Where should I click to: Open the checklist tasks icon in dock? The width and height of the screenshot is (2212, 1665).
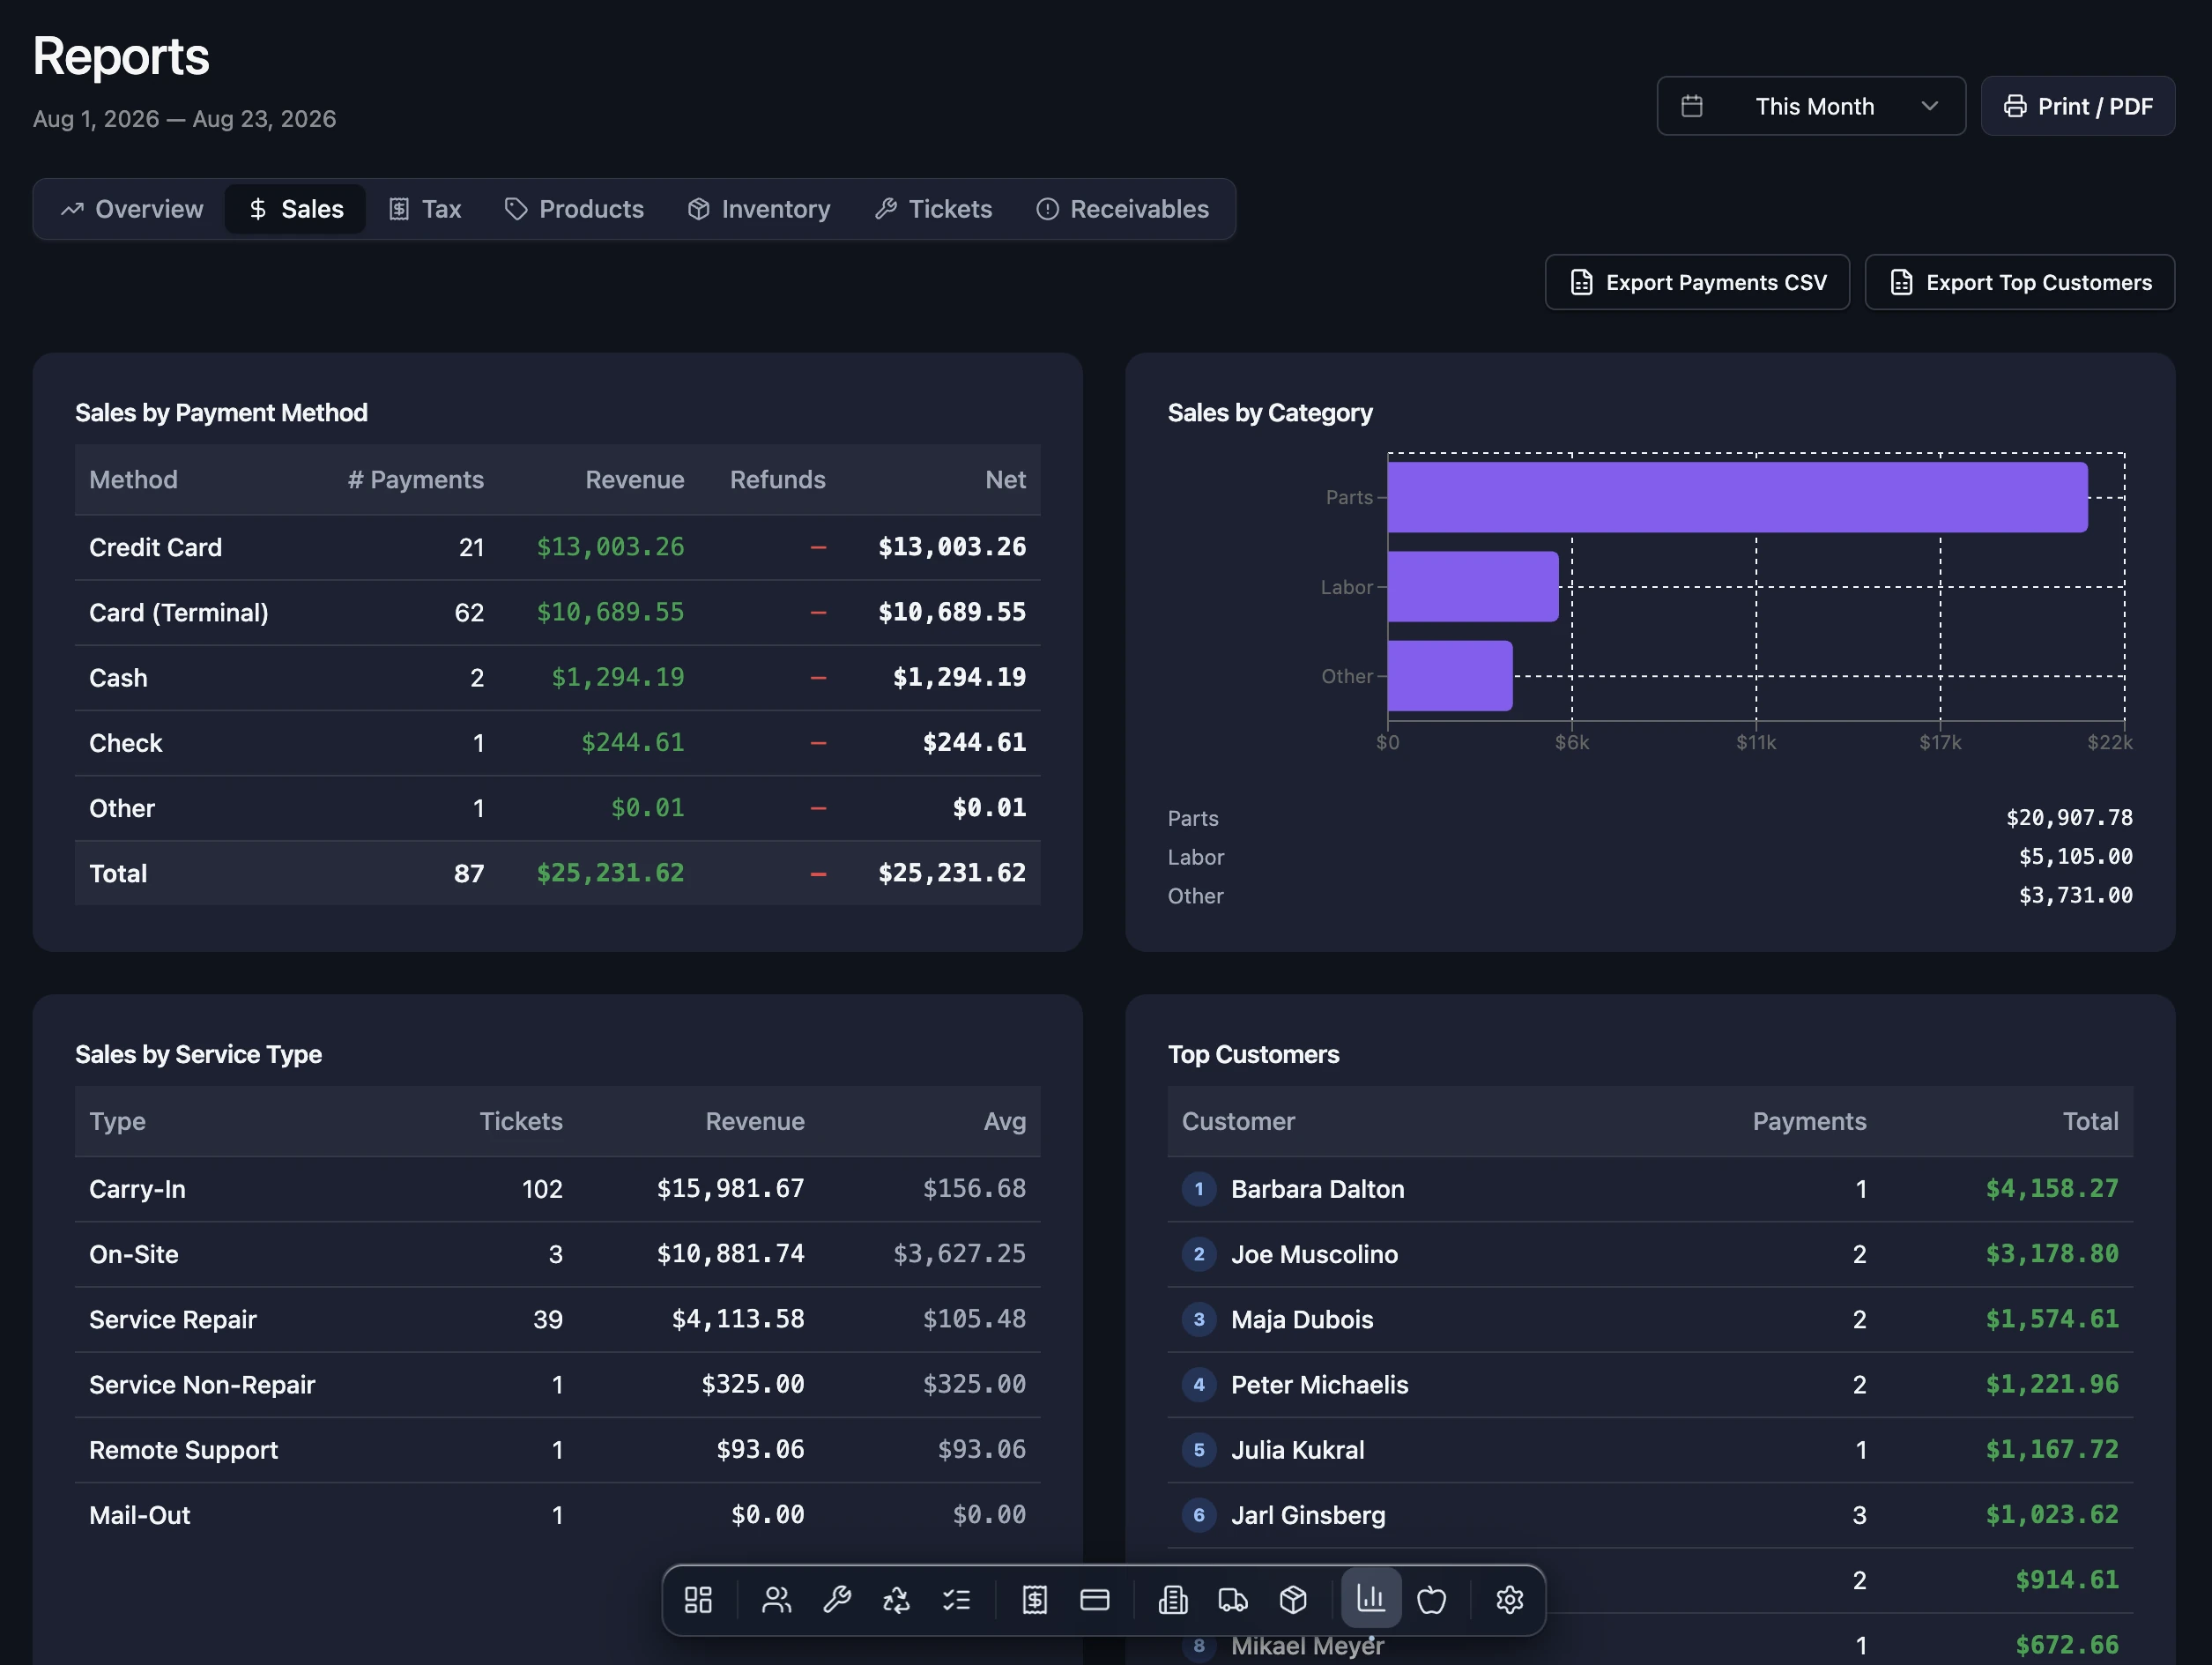[957, 1600]
